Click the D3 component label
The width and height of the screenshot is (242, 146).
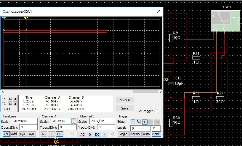(x=166, y=79)
